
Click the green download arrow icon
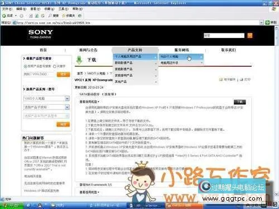pos(80,60)
